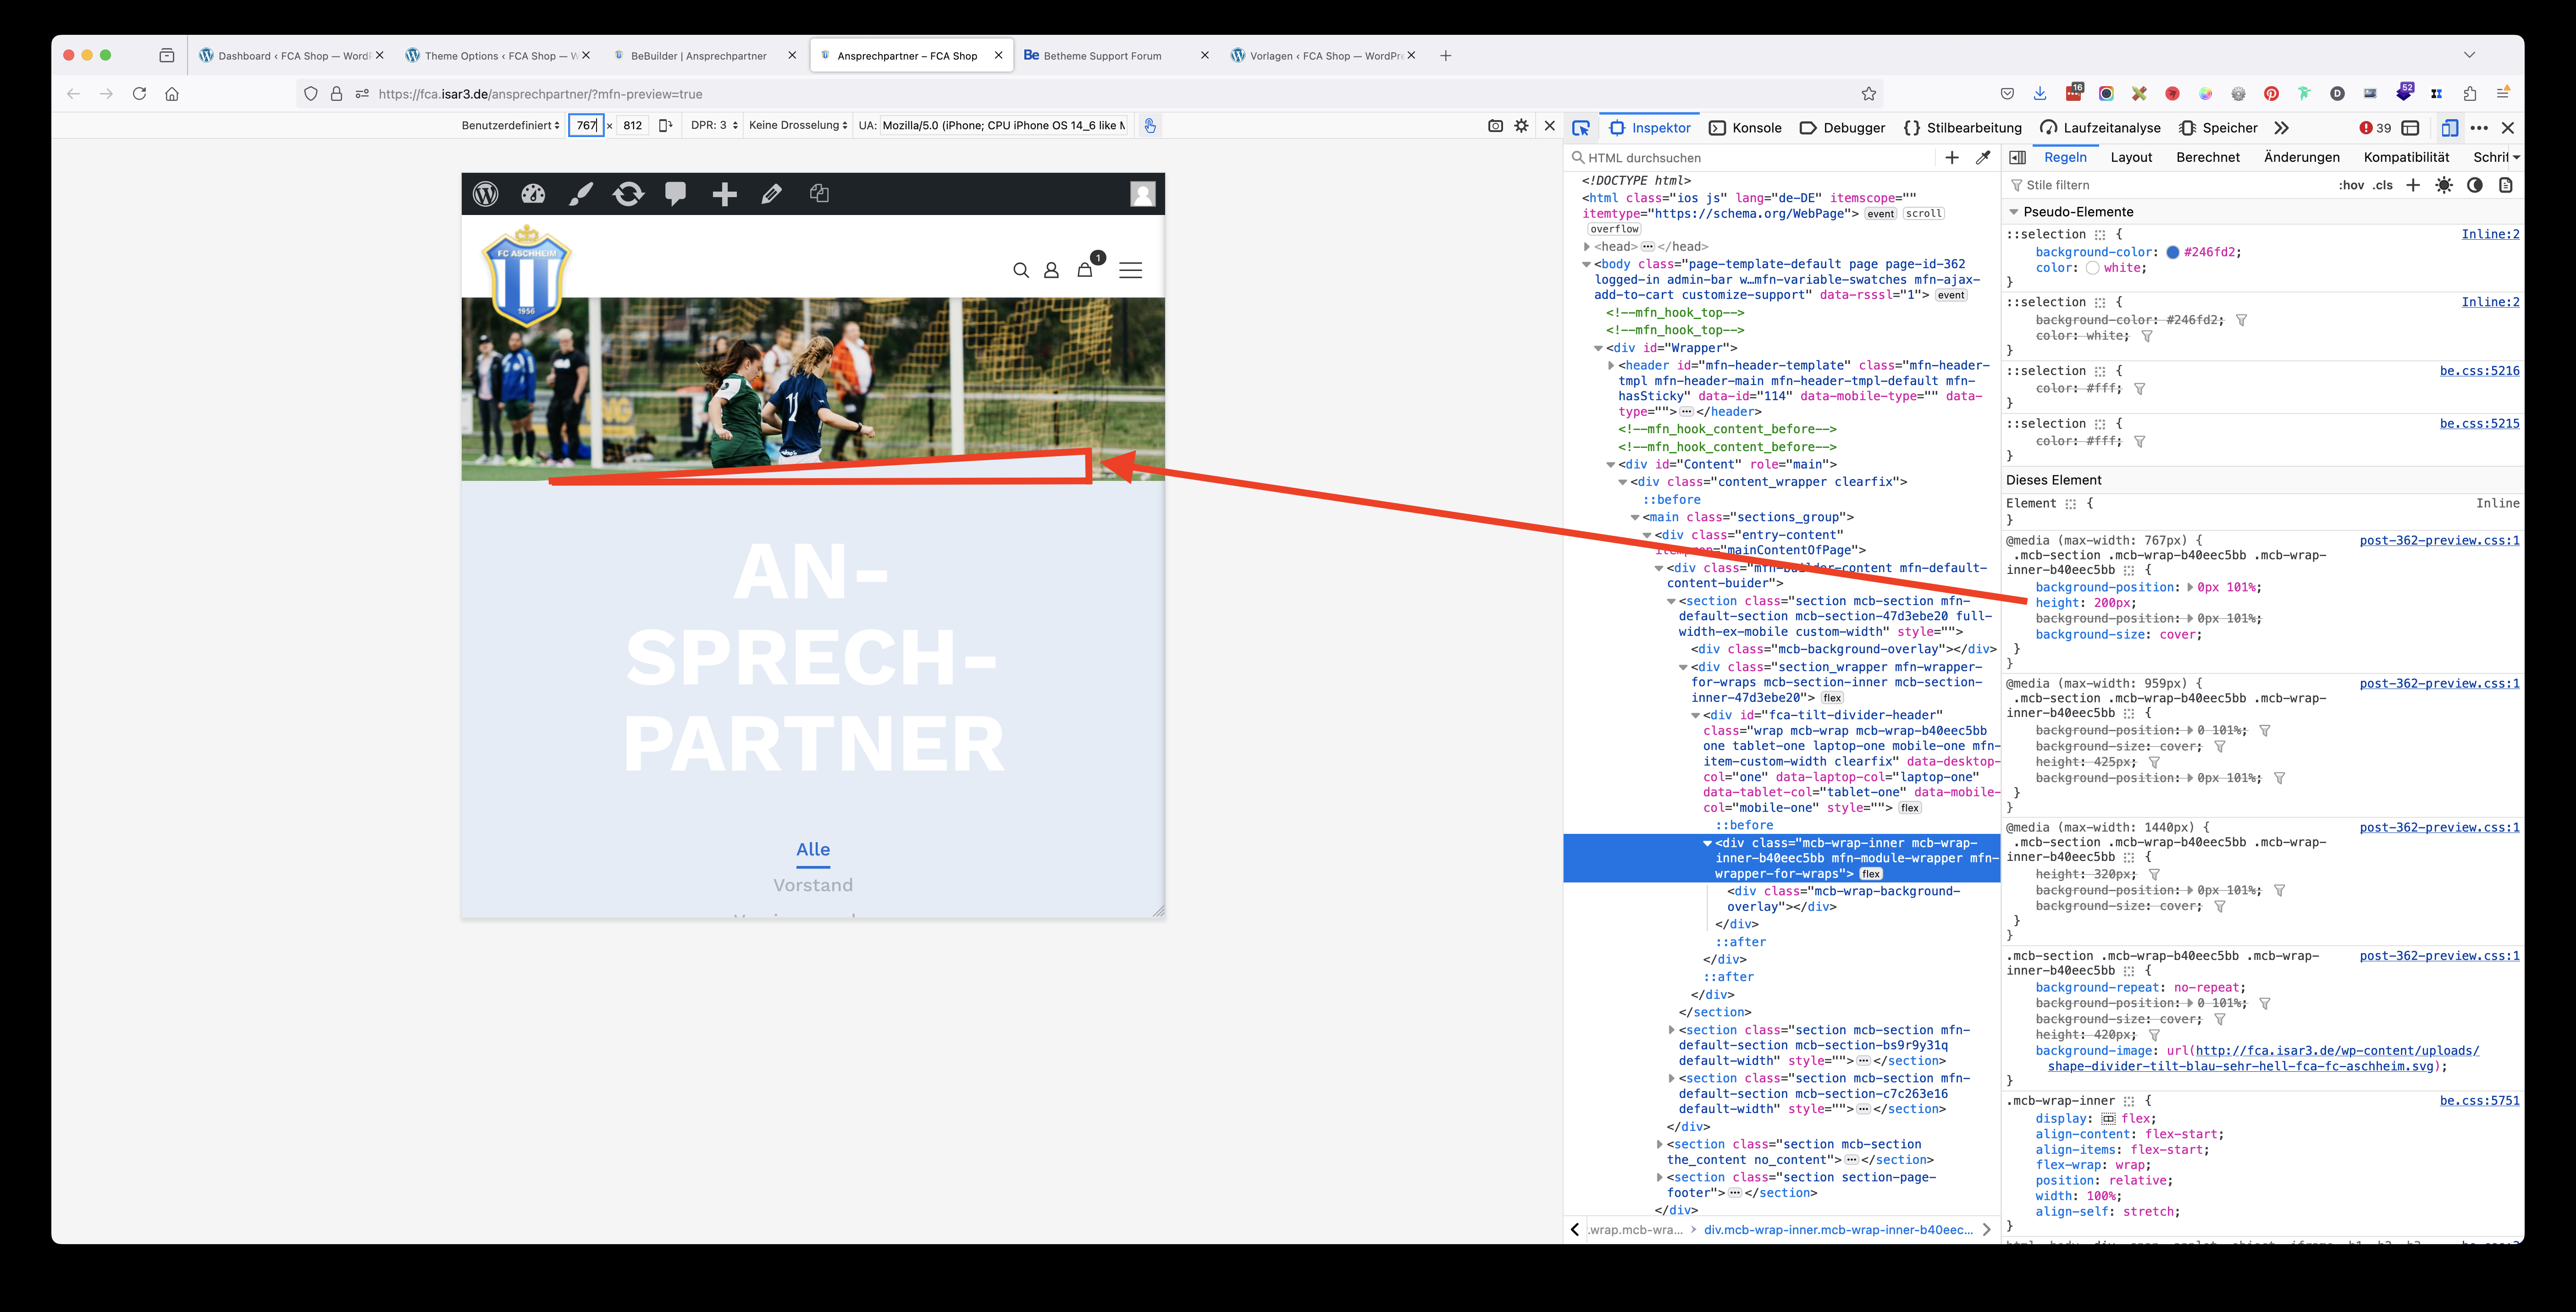2576x1312 pixels.
Task: Expand the header mfn-header-template node
Action: [1610, 366]
